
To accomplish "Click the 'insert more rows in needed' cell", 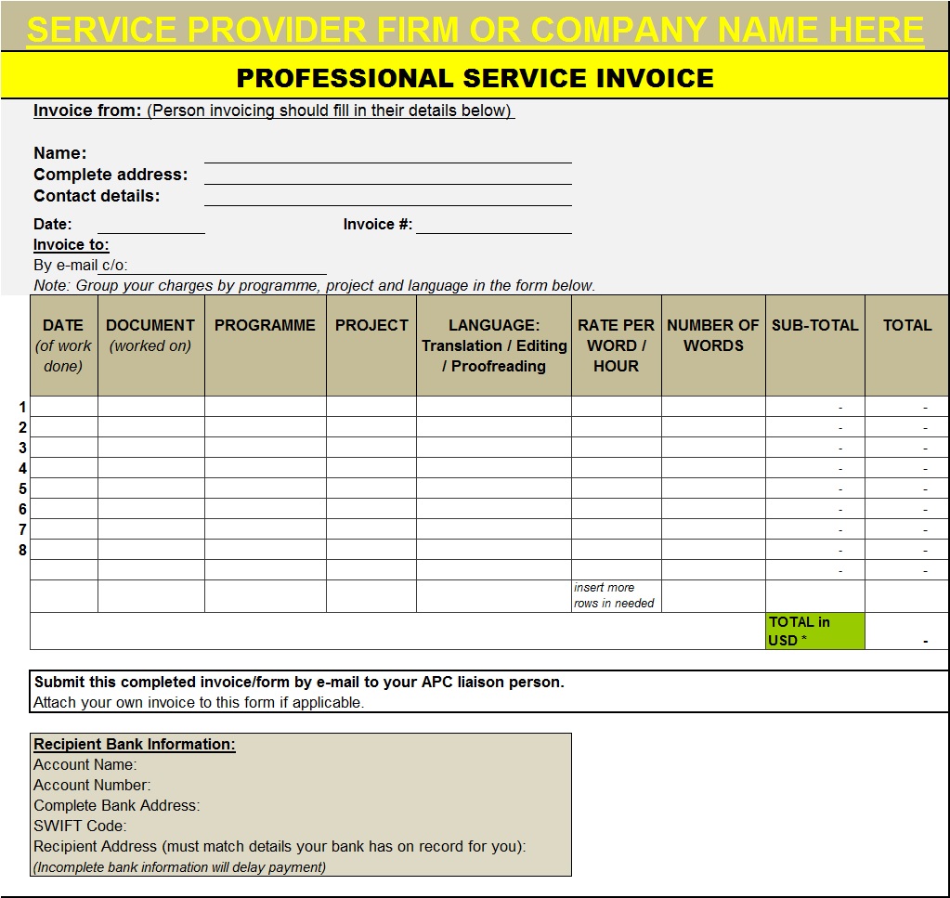I will (x=617, y=596).
